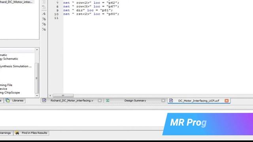Click the processes panel scroll-up arrow
Screen dimensions: 253x142
pos(37,50)
